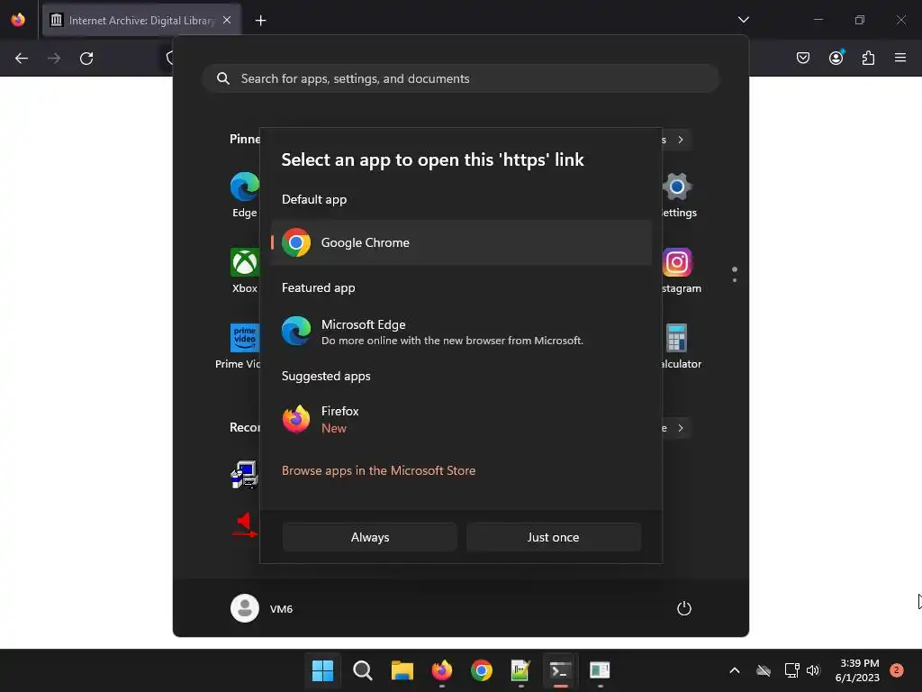The image size is (922, 692).
Task: Open network status tray icon
Action: pos(792,670)
